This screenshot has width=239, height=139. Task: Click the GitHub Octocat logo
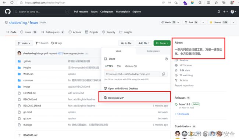(x=8, y=12)
